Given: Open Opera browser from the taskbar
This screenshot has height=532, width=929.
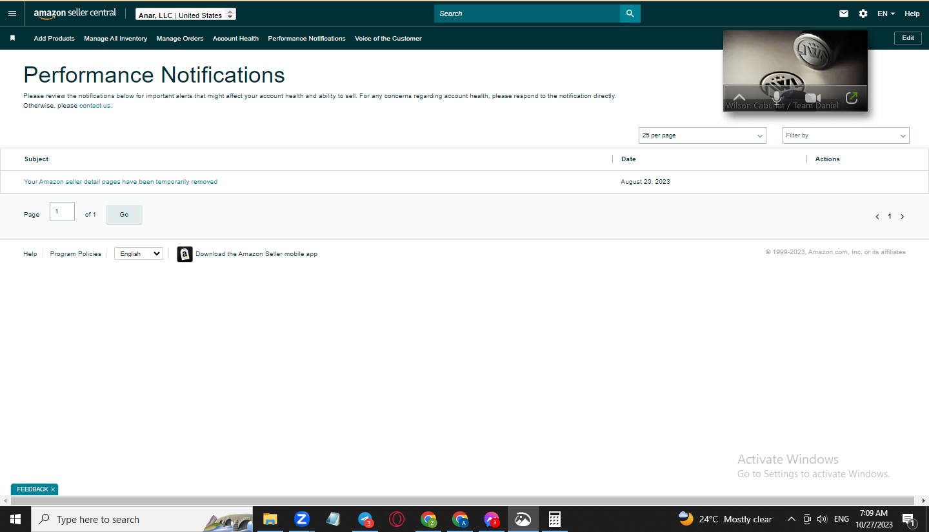Looking at the screenshot, I should [397, 519].
